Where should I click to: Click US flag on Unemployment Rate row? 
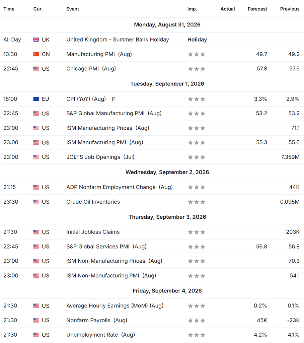coord(36,335)
